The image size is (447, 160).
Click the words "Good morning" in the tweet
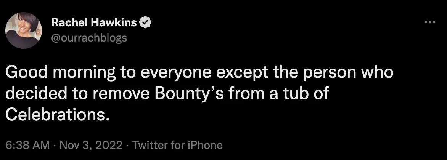coord(53,73)
